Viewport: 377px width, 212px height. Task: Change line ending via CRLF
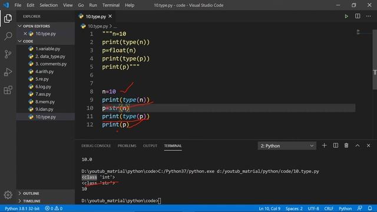pos(329,208)
